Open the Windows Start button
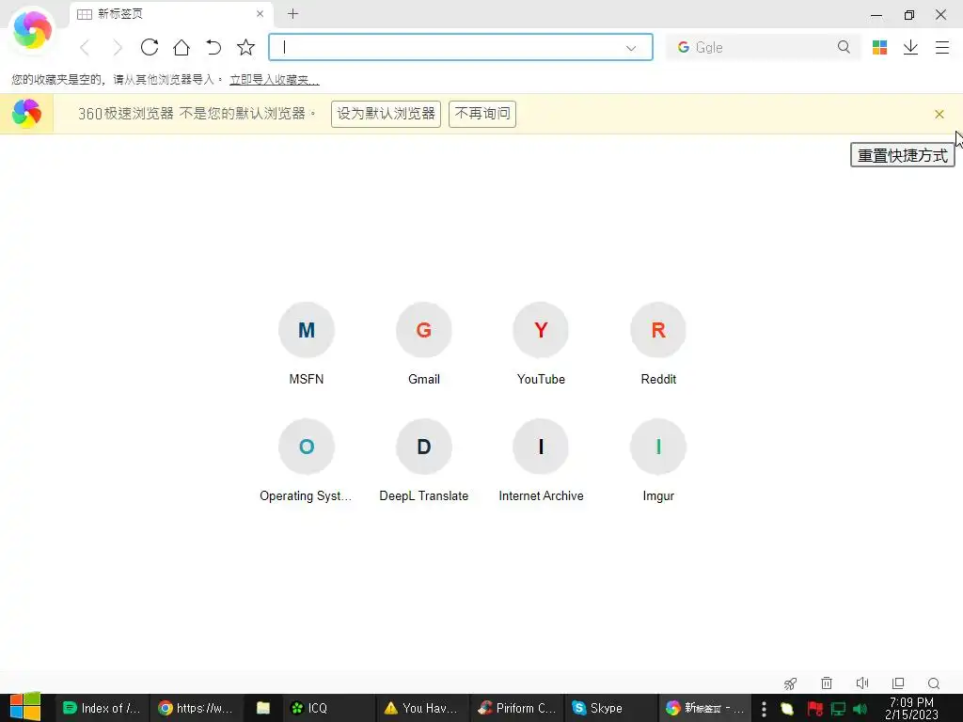Screen dimensions: 963x722 [24, 707]
